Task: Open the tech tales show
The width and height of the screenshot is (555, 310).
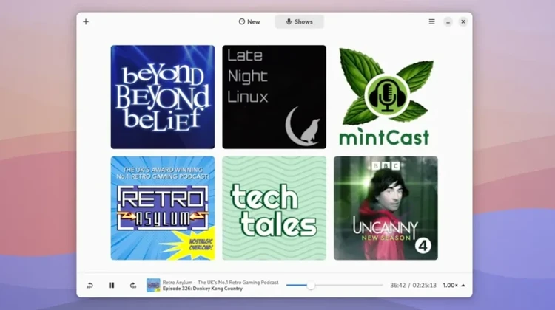Action: pos(275,208)
